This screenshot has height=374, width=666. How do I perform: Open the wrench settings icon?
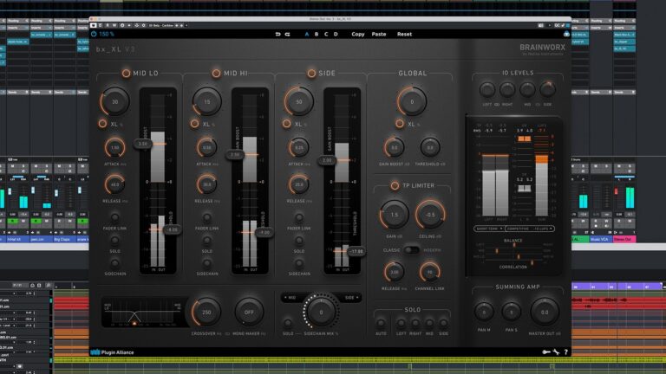click(557, 352)
